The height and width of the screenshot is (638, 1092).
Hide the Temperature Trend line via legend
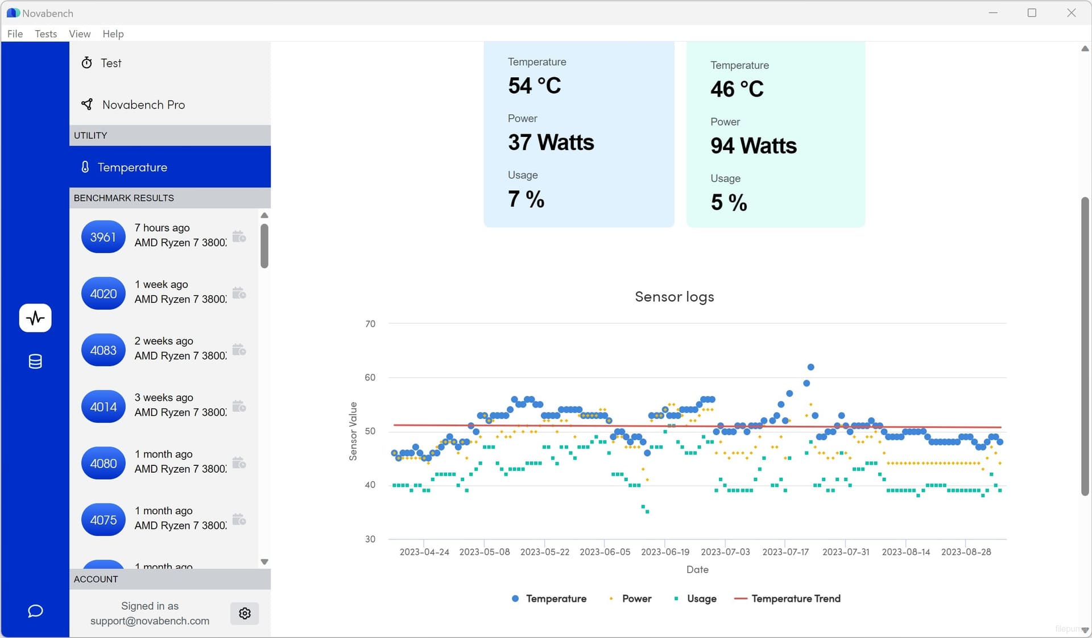click(787, 598)
